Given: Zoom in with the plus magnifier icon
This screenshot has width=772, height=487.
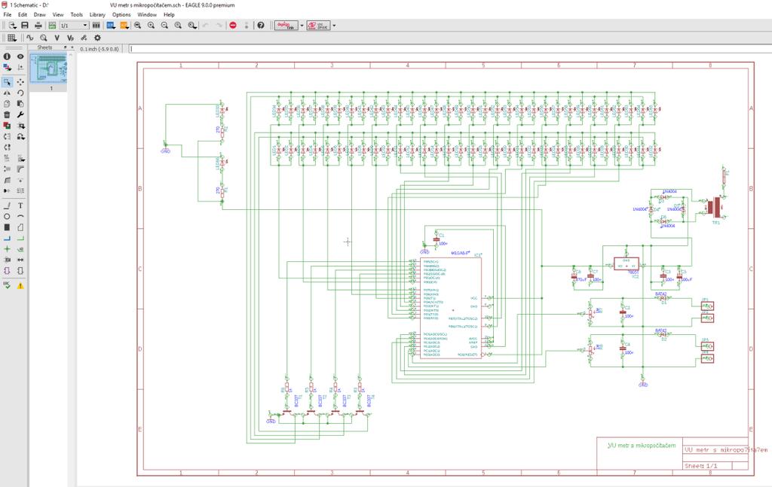Looking at the screenshot, I should (151, 25).
